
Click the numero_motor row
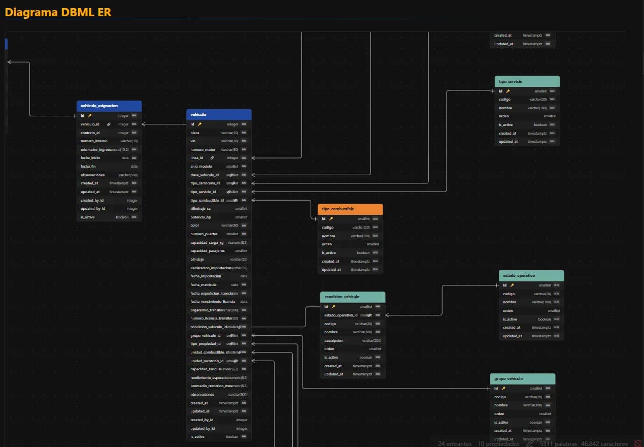click(219, 149)
